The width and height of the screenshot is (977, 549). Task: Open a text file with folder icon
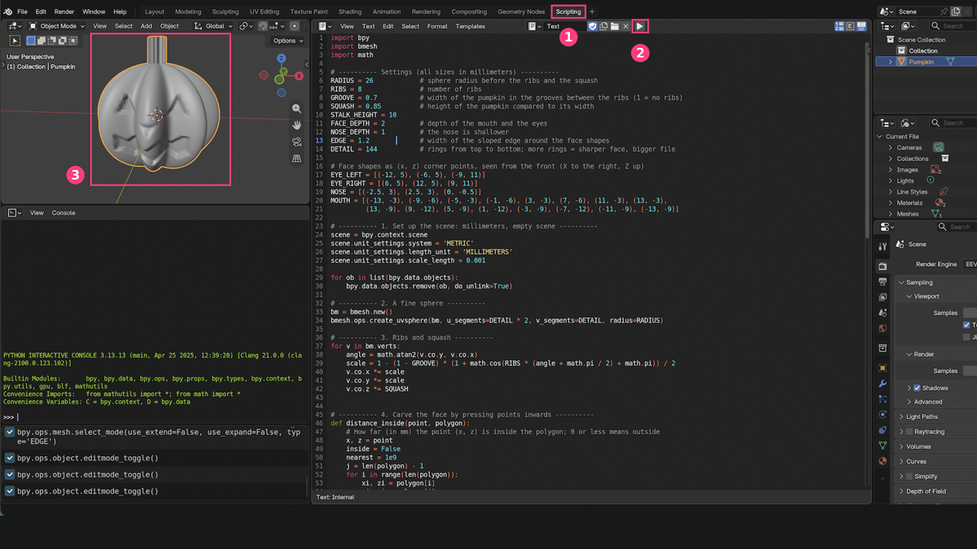[615, 26]
